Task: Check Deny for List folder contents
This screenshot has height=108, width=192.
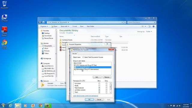Action: click(106, 90)
